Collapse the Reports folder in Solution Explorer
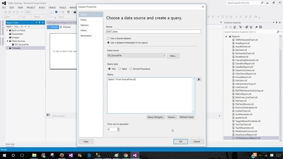This screenshot has width=283, height=159. pos(226,36)
